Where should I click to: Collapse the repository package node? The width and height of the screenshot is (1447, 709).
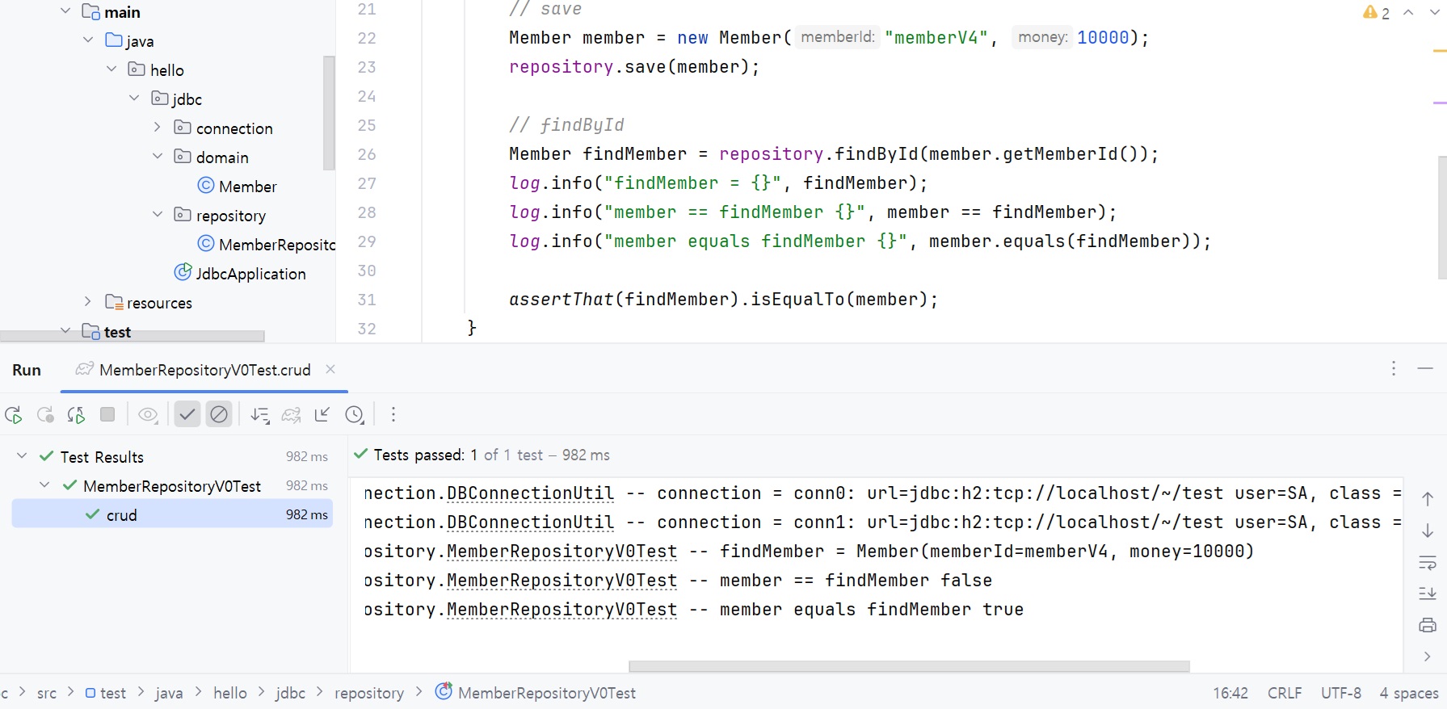(157, 215)
